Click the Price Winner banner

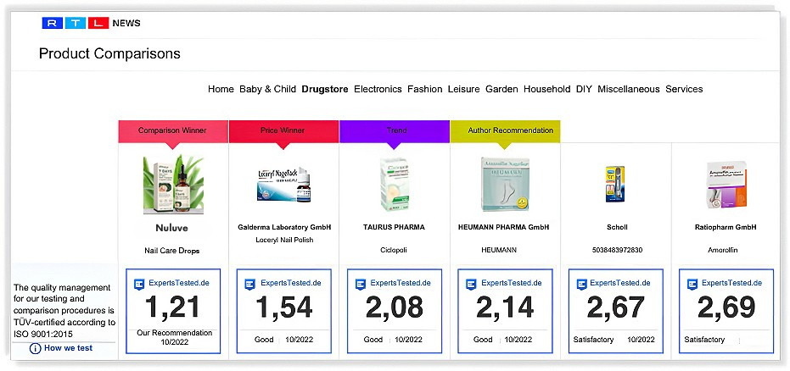click(x=283, y=131)
